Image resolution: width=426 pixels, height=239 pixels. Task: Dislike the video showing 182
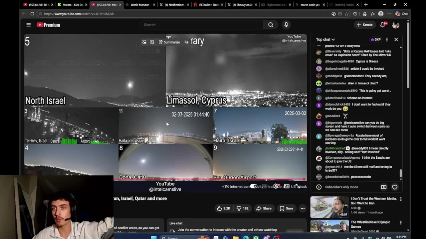(242, 208)
